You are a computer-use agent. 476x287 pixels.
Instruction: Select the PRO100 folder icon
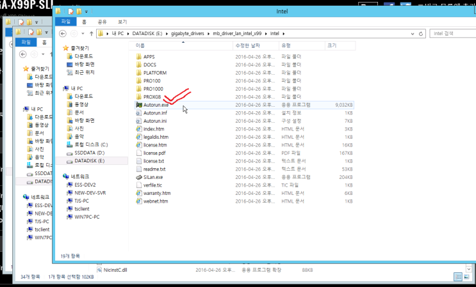coord(139,81)
